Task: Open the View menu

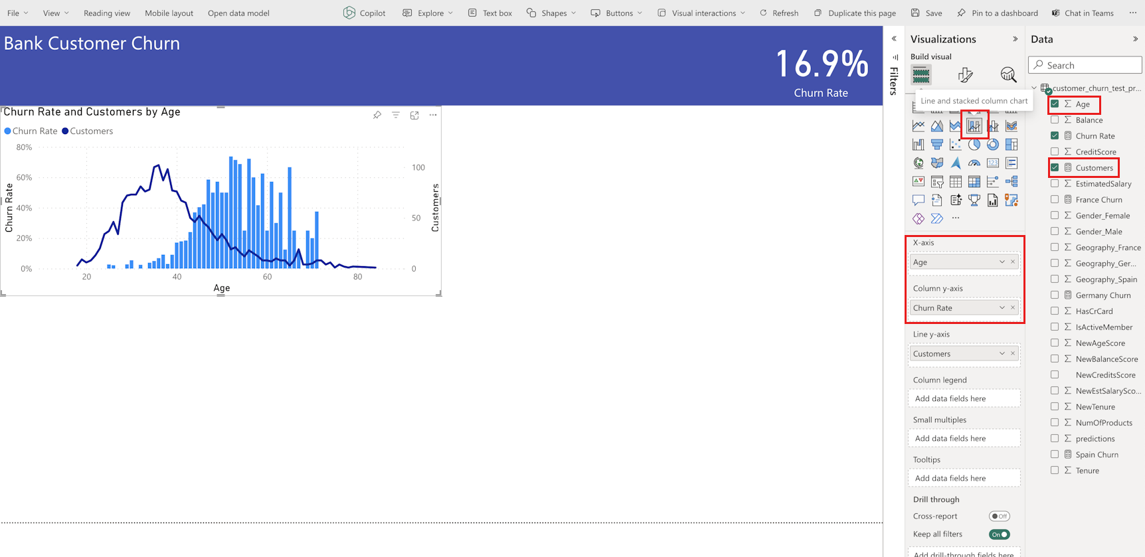Action: coord(56,13)
